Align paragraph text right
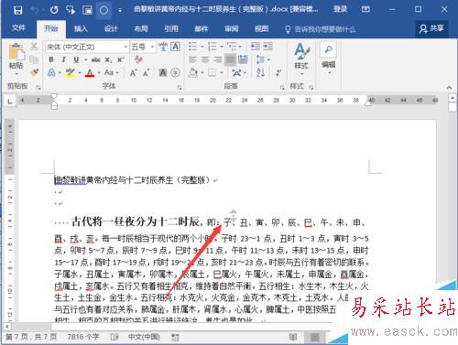 218,59
